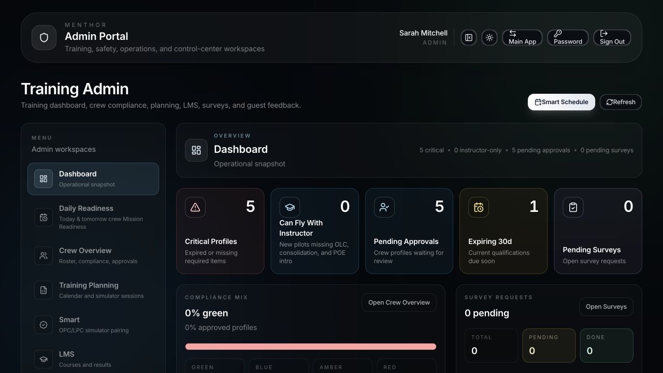
Task: Click the Sarah Mitchell user name
Action: pyautogui.click(x=423, y=33)
